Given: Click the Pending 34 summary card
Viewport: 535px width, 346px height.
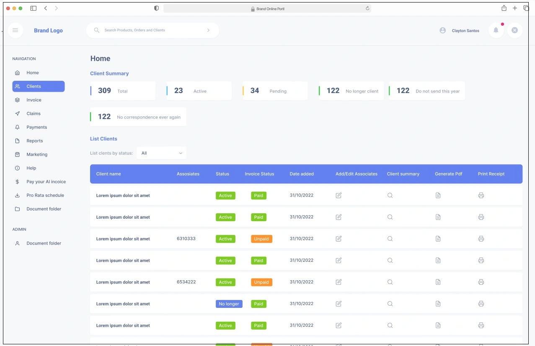Looking at the screenshot, I should pyautogui.click(x=275, y=91).
